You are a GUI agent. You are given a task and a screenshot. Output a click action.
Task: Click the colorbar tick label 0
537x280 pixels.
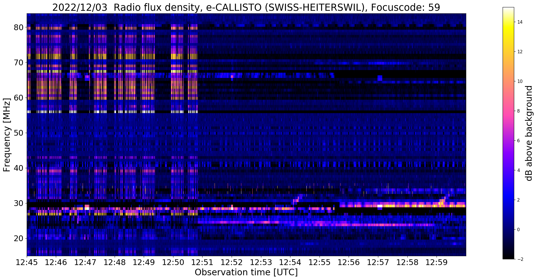coord(518,230)
